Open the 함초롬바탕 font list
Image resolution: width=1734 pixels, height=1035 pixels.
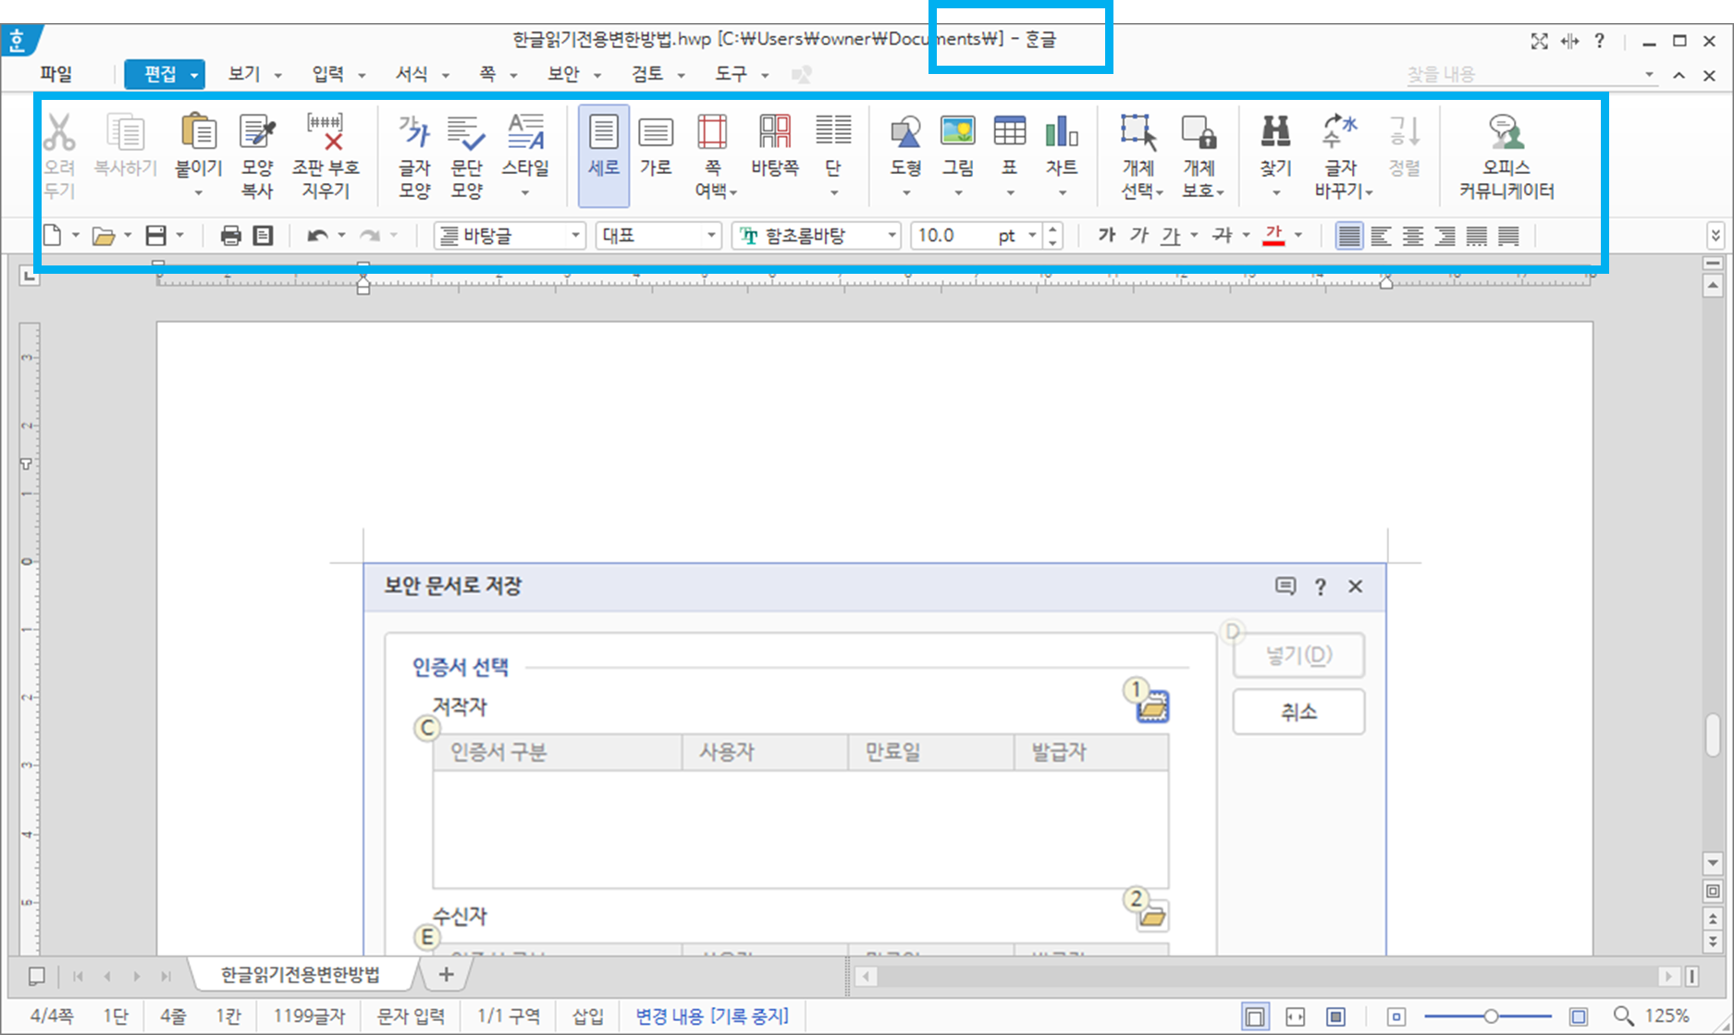[891, 235]
